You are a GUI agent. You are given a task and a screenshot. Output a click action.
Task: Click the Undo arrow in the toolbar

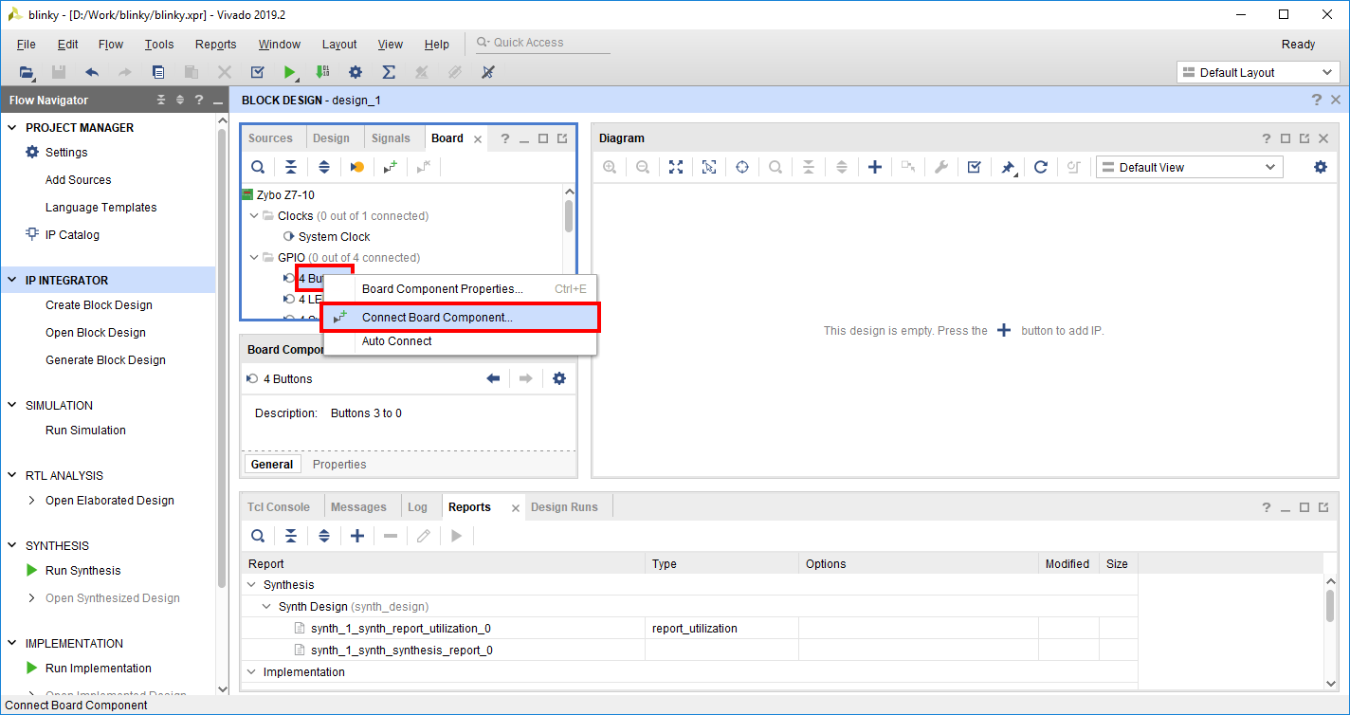pyautogui.click(x=92, y=72)
